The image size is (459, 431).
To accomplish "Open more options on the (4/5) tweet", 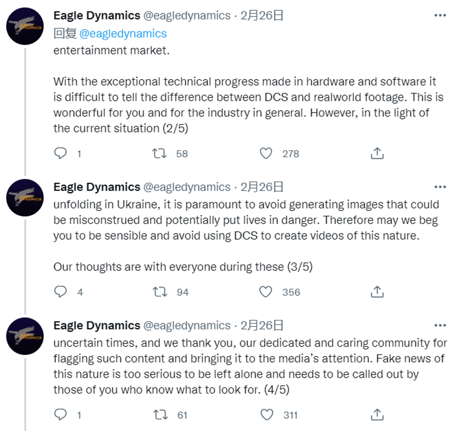I will click(x=440, y=325).
